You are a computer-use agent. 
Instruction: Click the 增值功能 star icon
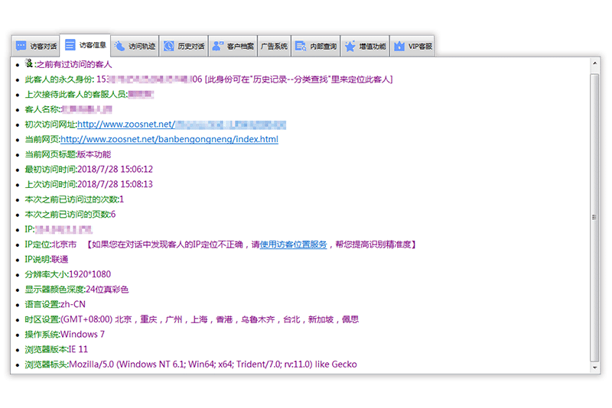pyautogui.click(x=350, y=47)
